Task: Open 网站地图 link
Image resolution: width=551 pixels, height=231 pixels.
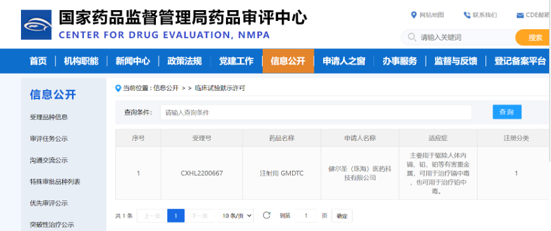Action: [x=432, y=15]
